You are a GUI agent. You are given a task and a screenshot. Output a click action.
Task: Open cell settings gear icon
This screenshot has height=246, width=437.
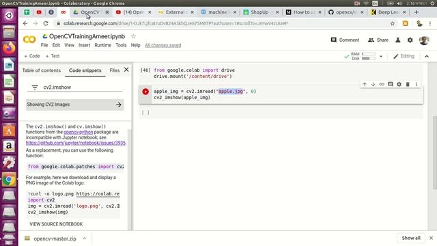pos(399,84)
